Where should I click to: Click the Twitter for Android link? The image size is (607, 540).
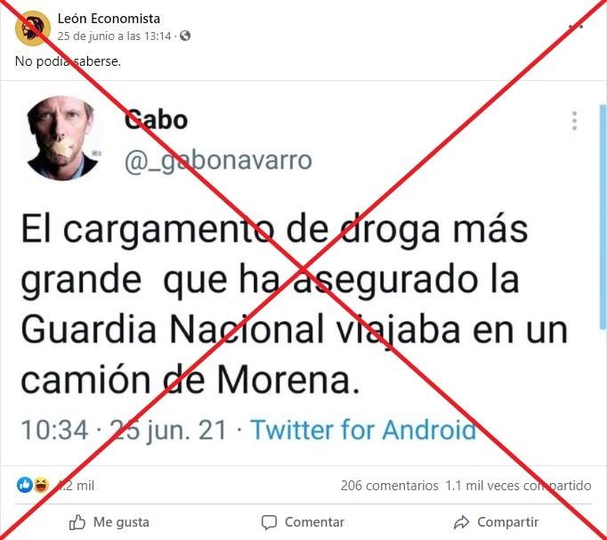click(x=363, y=430)
